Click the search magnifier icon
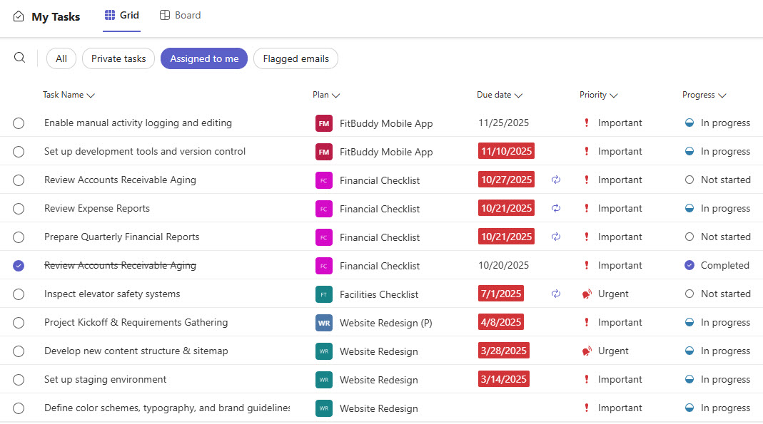This screenshot has height=424, width=763. [x=20, y=58]
